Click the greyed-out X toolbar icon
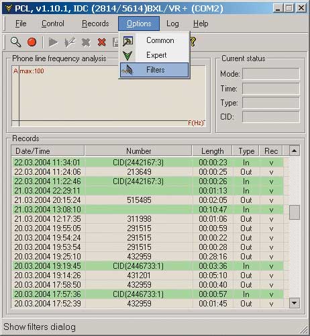Screen dimensions: 310x336 point(86,42)
